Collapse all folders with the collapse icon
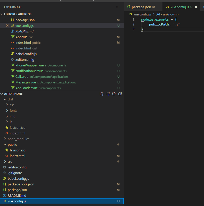Screen dimensions: 204x206 tap(120, 94)
